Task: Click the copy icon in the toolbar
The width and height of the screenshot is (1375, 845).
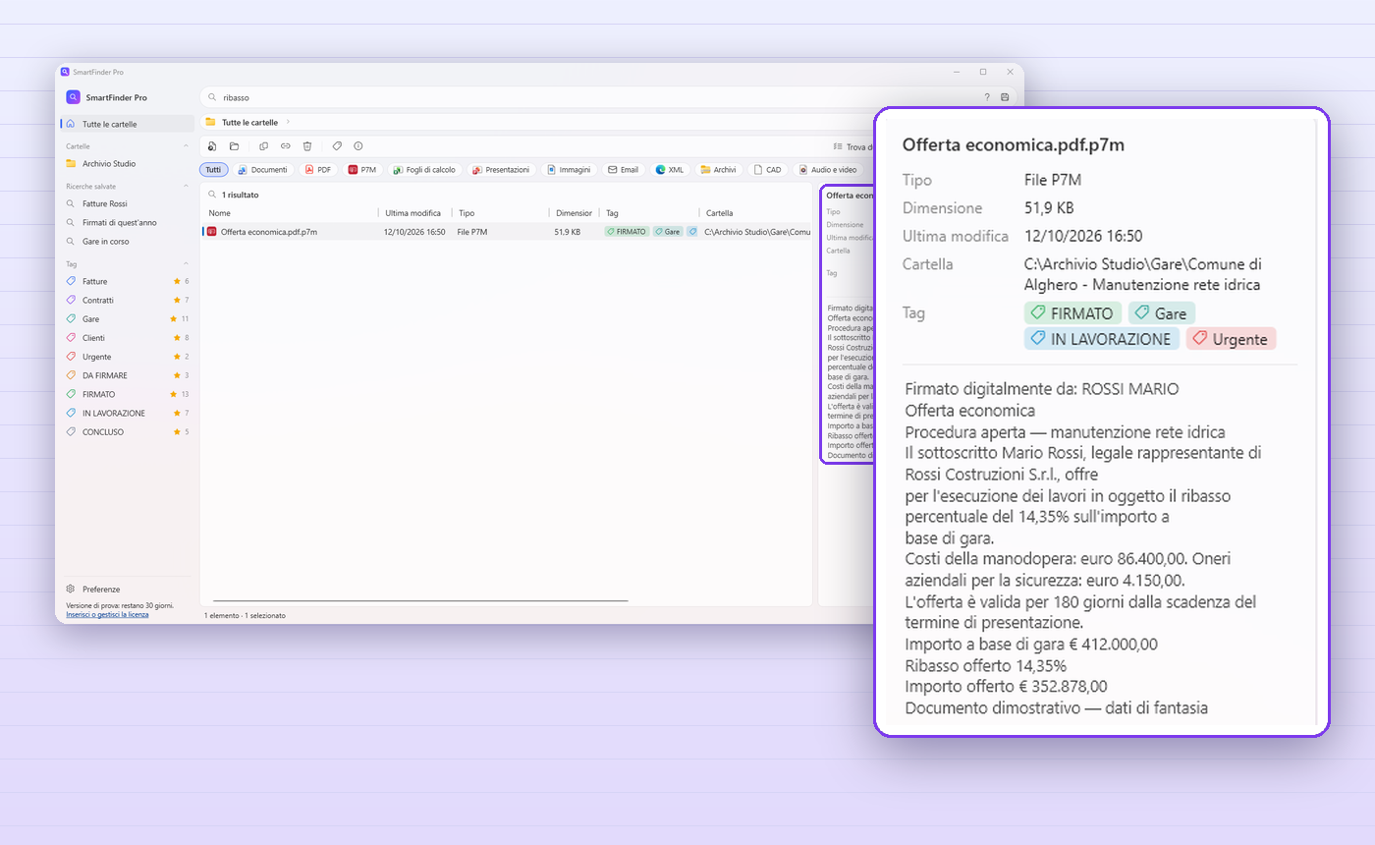Action: pyautogui.click(x=263, y=145)
